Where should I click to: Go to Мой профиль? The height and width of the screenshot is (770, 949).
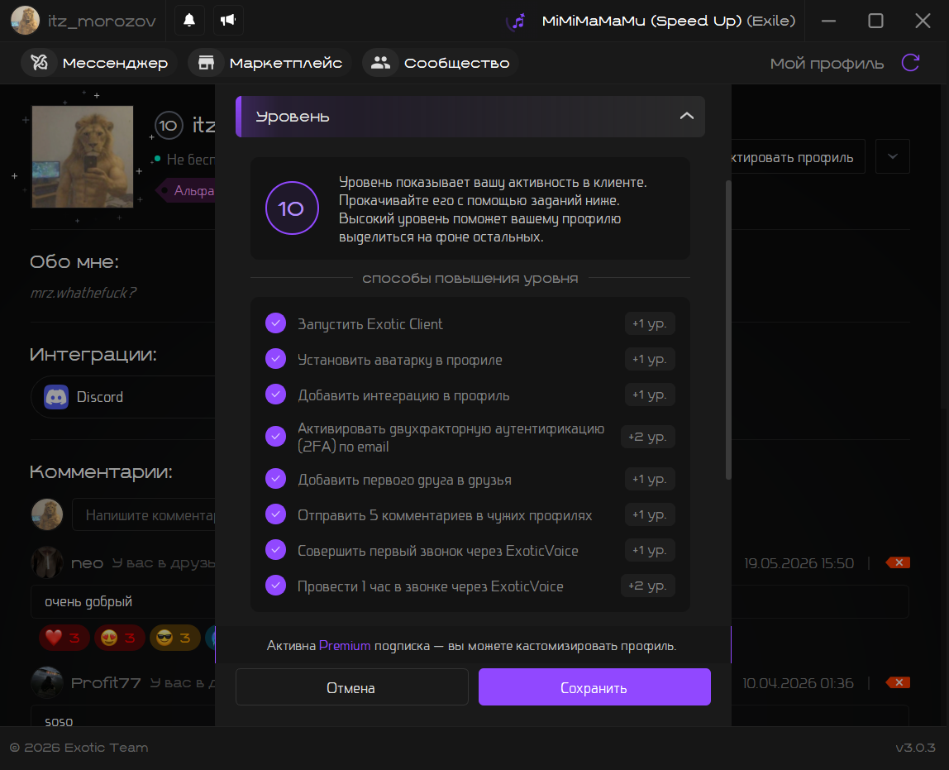pos(827,64)
